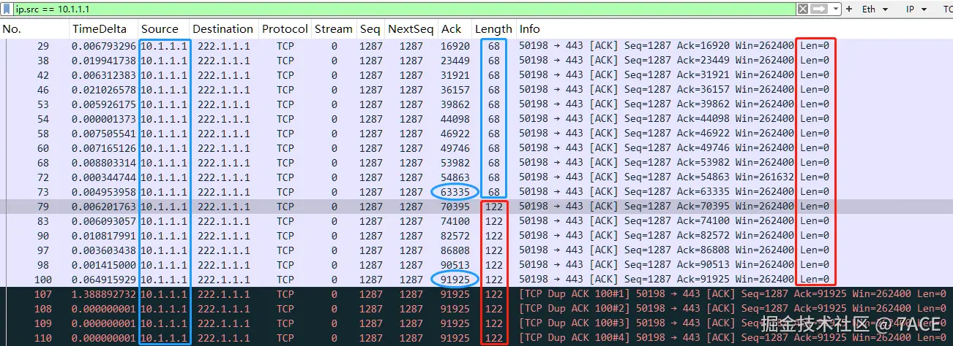
Task: Clear the display filter with the X icon
Action: 803,9
